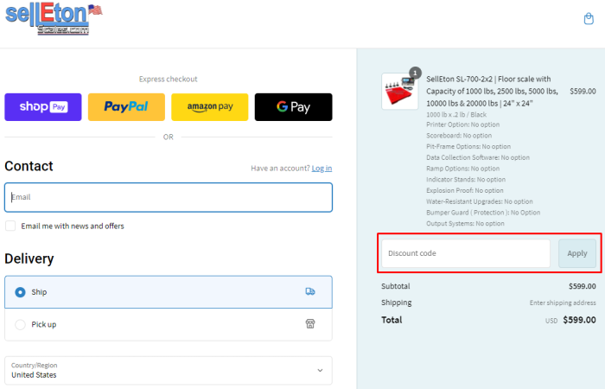
Task: Focus the Email input field
Action: (169, 197)
